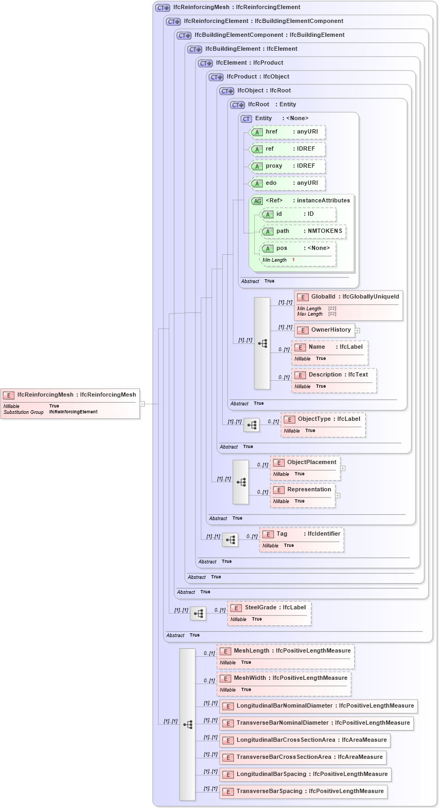Click the E icon in the IfcReinforcingMesh left box
The image size is (439, 808).
click(8, 395)
